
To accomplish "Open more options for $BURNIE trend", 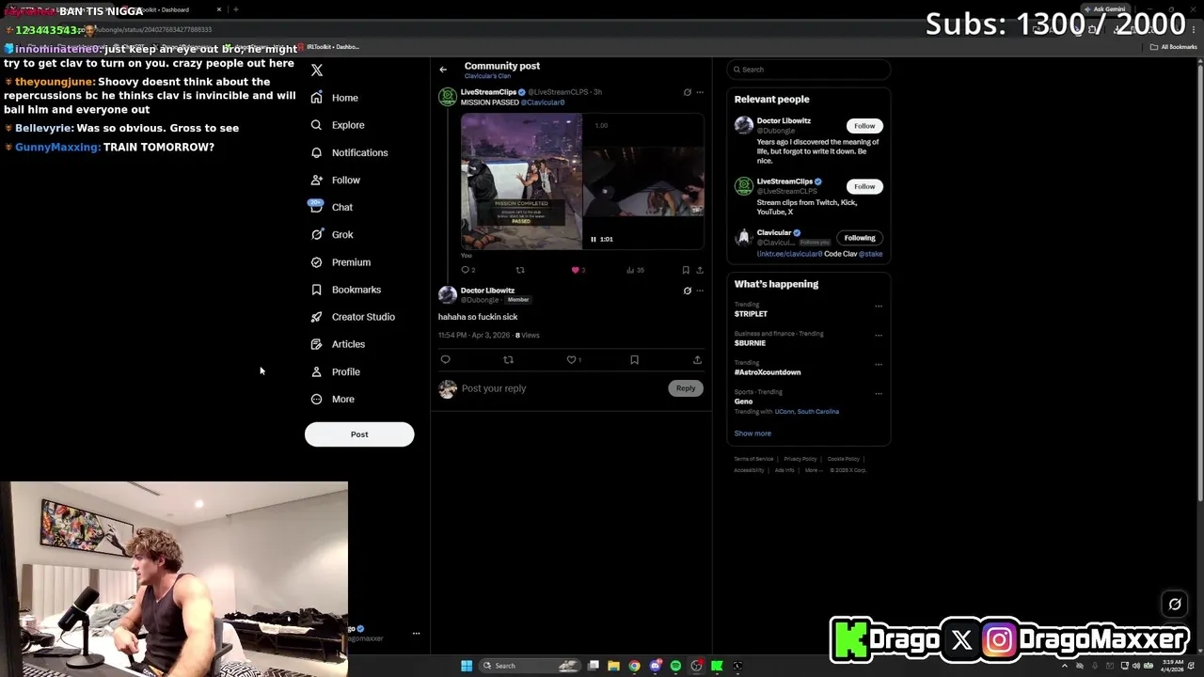I will 879,335.
